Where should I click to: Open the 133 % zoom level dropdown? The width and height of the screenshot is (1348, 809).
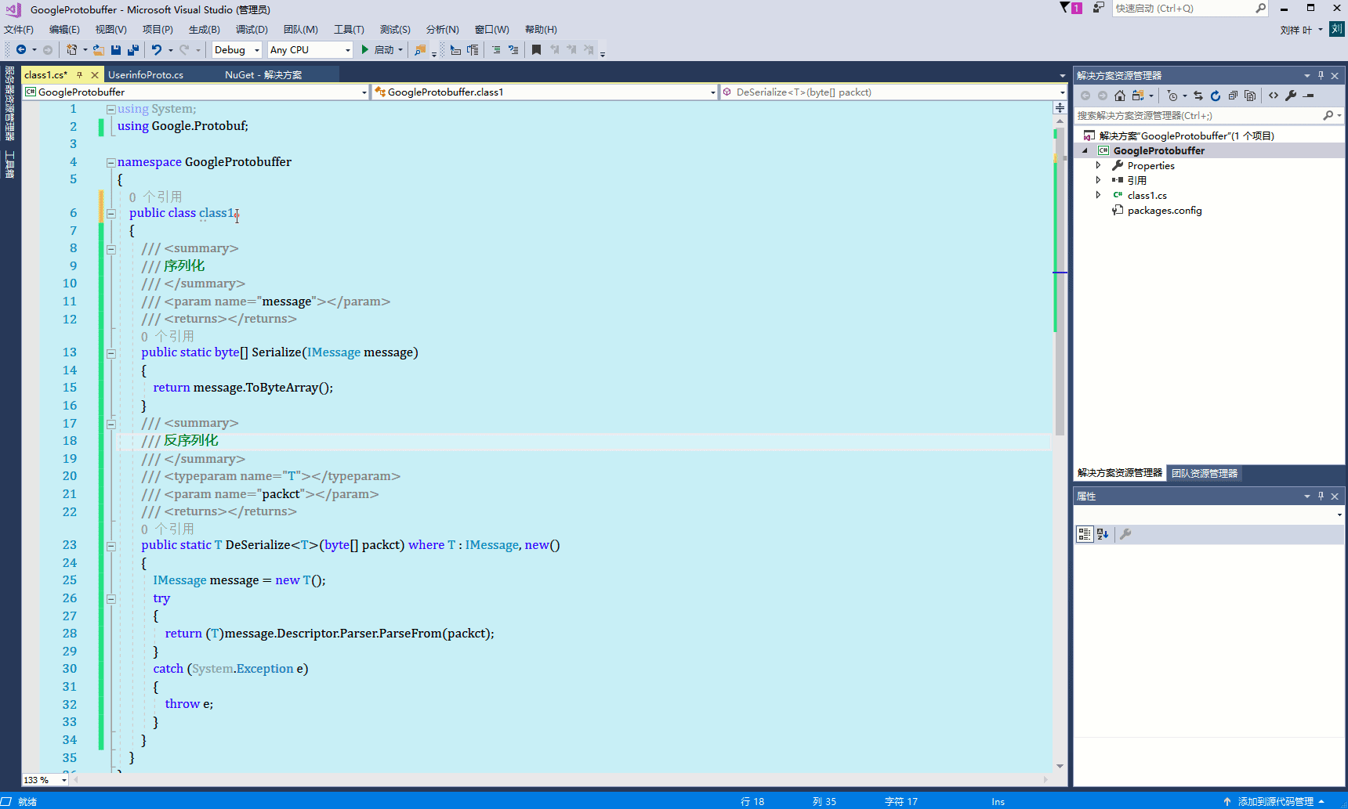click(x=45, y=780)
